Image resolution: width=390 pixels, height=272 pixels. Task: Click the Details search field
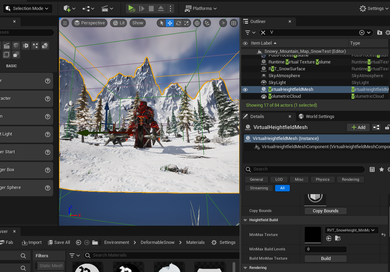coord(305,169)
